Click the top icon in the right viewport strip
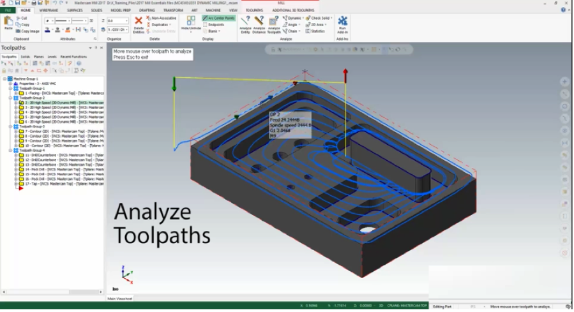The width and height of the screenshot is (574, 312). coord(564,82)
